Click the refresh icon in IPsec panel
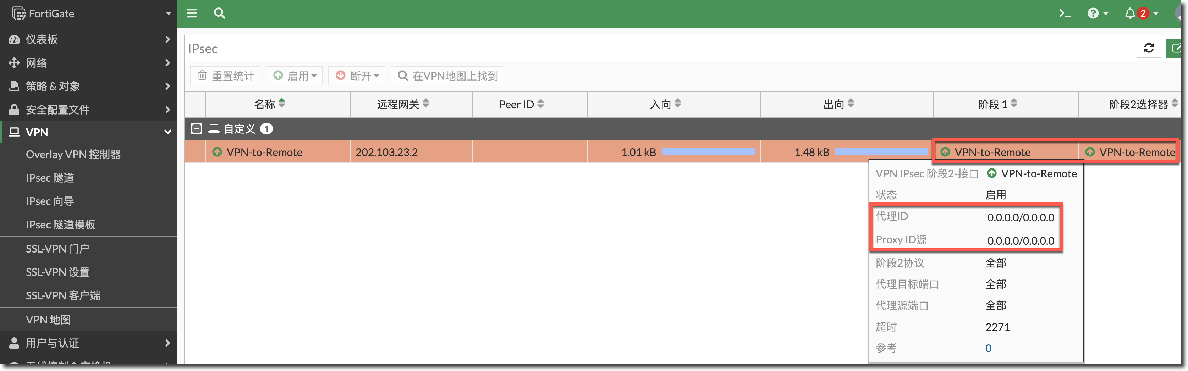1188x371 pixels. (1148, 48)
